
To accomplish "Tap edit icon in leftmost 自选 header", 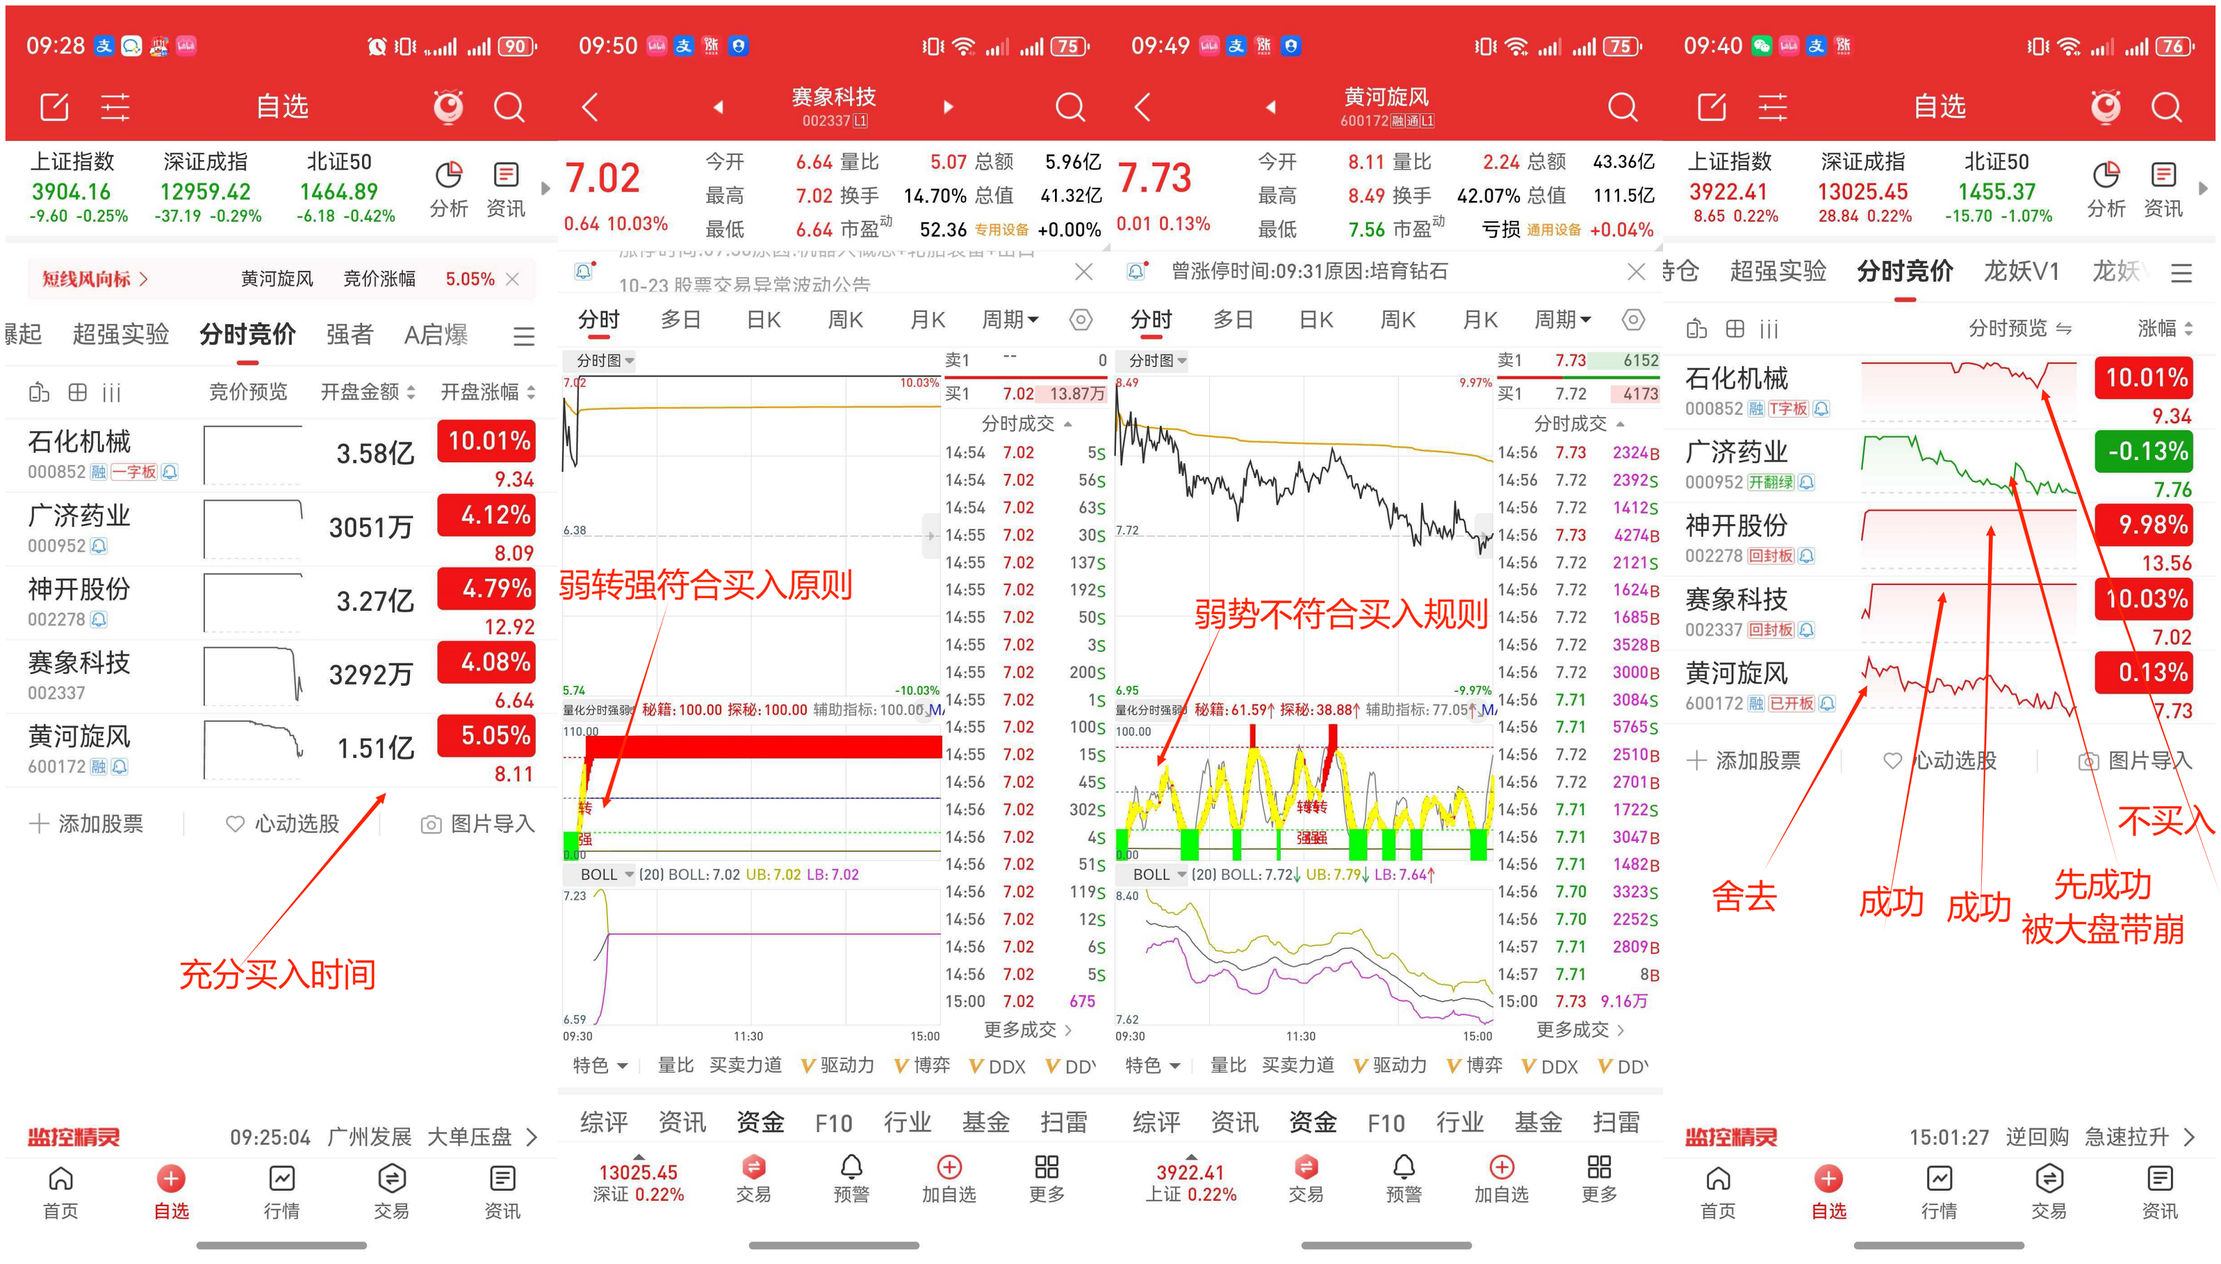I will (x=54, y=107).
